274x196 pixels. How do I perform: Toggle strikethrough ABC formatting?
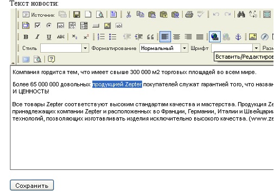click(61, 37)
